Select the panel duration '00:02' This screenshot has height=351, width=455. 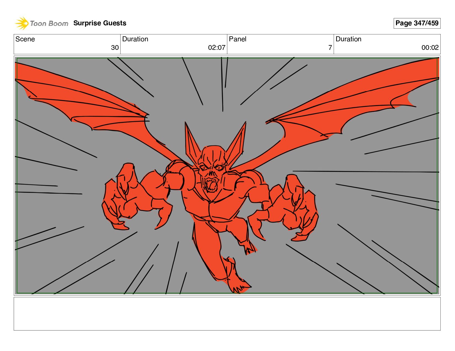point(430,48)
